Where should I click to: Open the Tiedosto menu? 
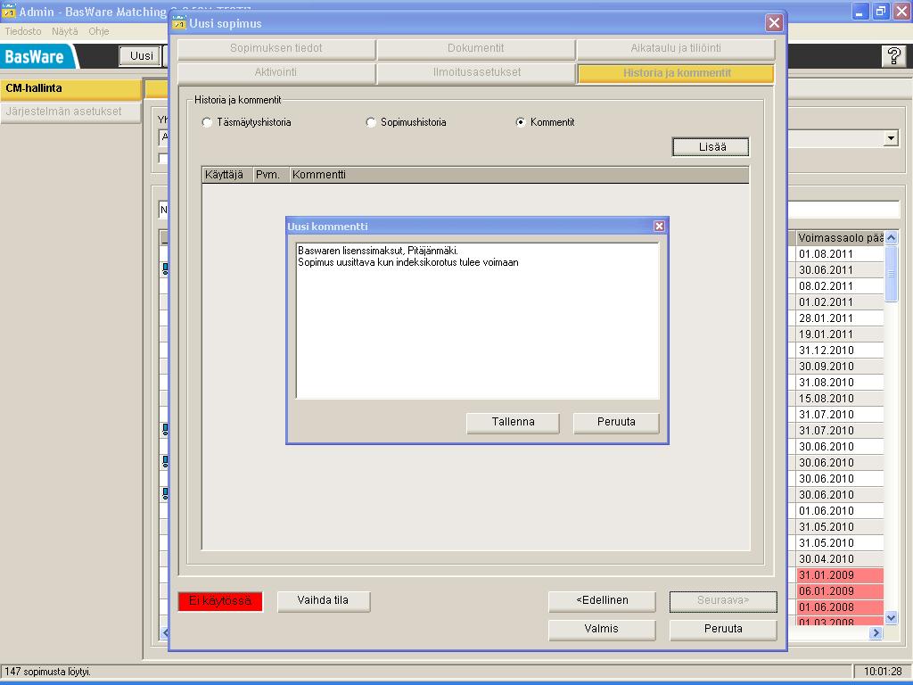[23, 31]
